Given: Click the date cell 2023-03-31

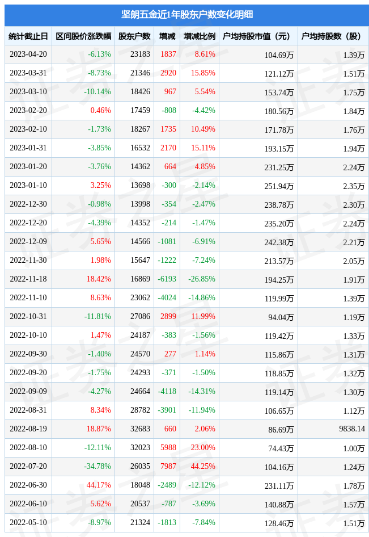Looking at the screenshot, I should (28, 73).
